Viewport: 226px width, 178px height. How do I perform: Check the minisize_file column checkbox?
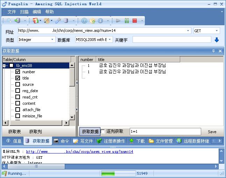(18, 116)
